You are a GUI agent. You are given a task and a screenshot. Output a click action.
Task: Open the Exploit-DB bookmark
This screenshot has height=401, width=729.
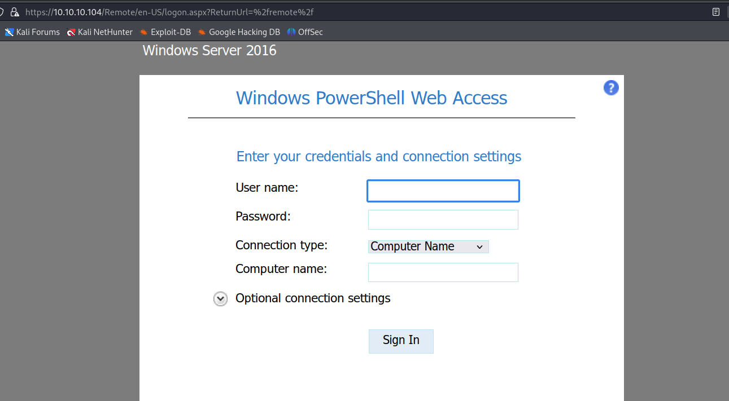(x=165, y=32)
